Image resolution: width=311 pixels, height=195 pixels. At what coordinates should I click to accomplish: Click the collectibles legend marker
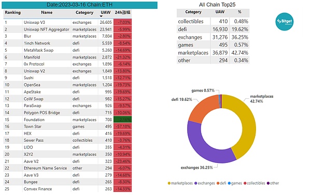[x=245, y=183]
